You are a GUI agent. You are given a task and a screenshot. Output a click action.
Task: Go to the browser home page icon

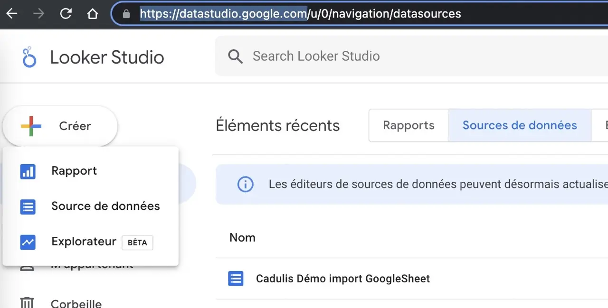(x=93, y=14)
